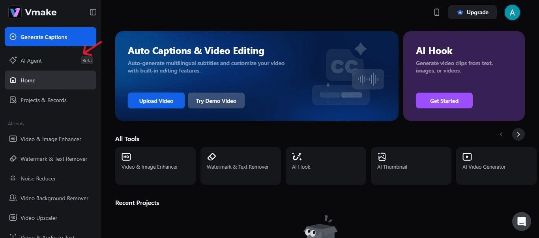Open the AI Thumbnail tool
The height and width of the screenshot is (238, 539).
[411, 165]
